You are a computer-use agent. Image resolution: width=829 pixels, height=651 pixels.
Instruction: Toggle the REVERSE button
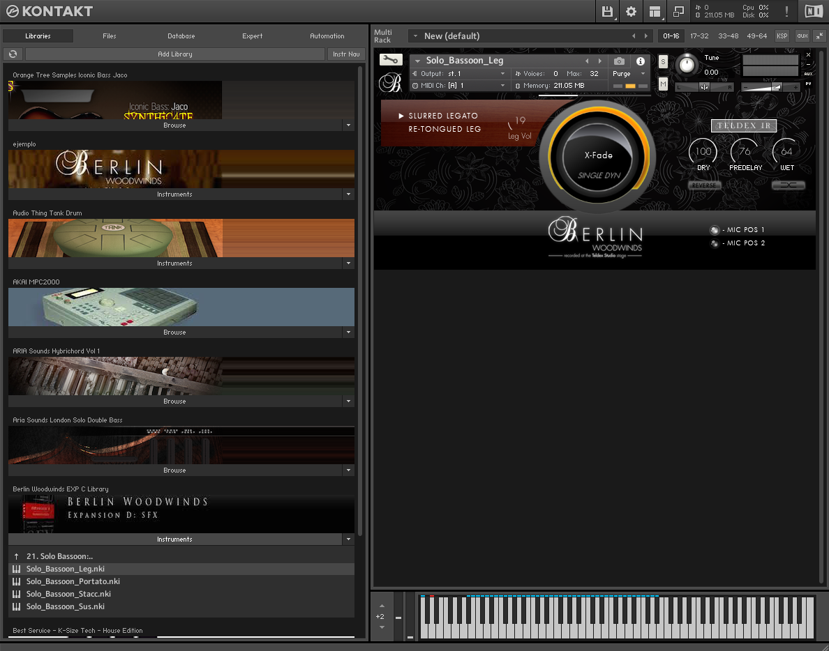point(704,185)
